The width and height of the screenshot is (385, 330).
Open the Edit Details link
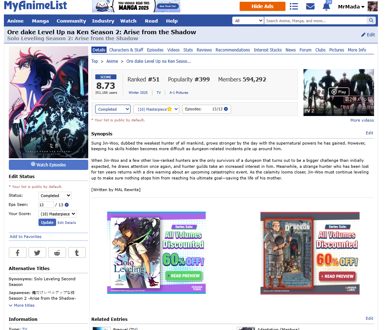point(67,222)
